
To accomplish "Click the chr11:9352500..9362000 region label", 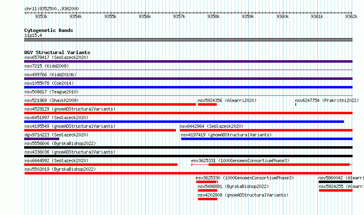I will [x=52, y=9].
